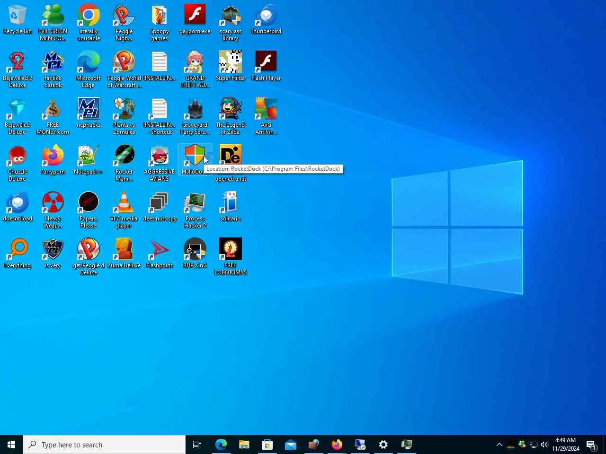Select the Spoopy games folder icon
The image size is (606, 454).
coord(160,23)
